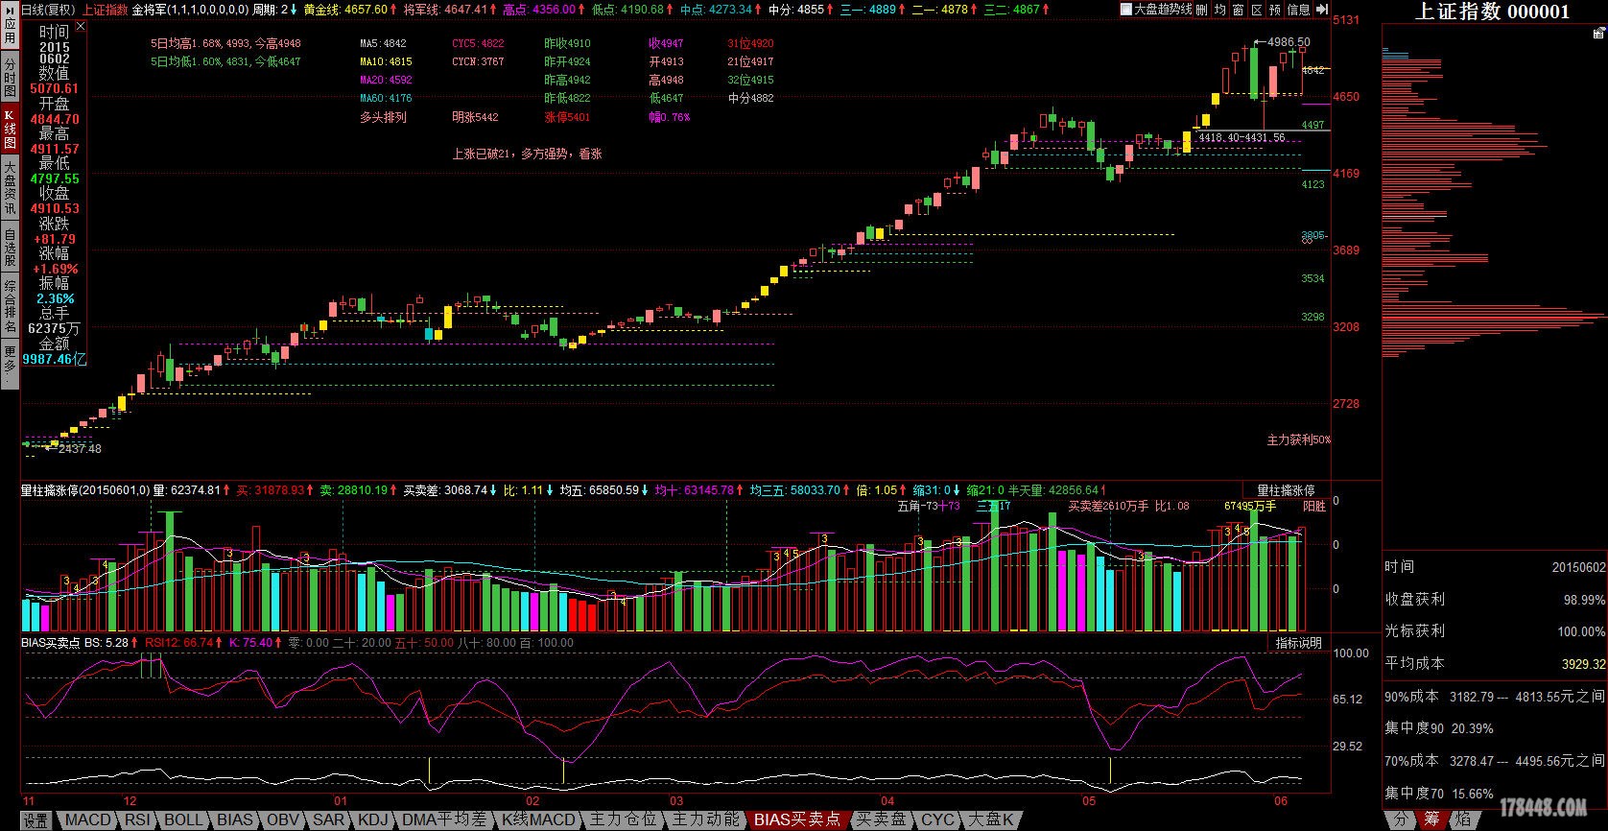Switch to K线MACD indicator tab
Image resolution: width=1608 pixels, height=831 pixels.
tap(539, 820)
